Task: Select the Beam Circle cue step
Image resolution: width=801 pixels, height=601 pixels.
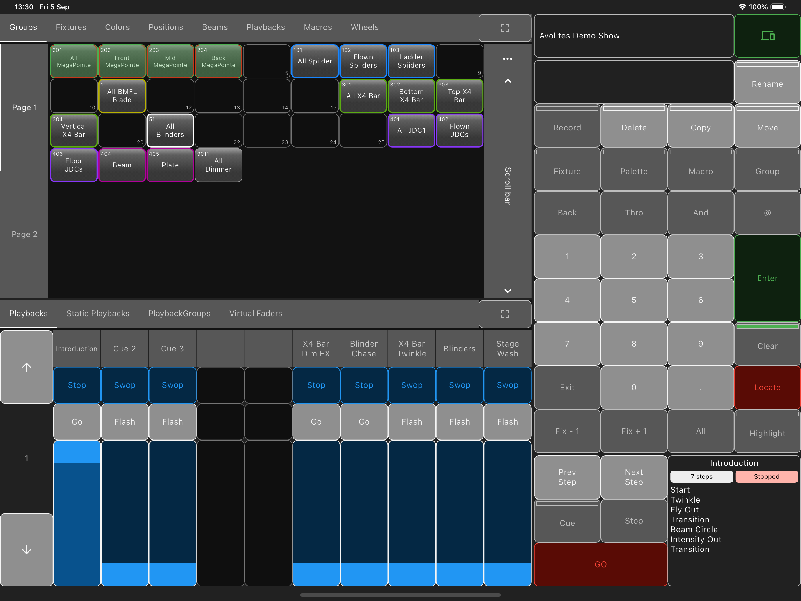Action: coord(694,529)
